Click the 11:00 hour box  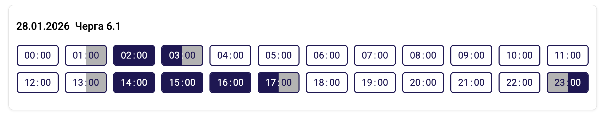tap(568, 55)
